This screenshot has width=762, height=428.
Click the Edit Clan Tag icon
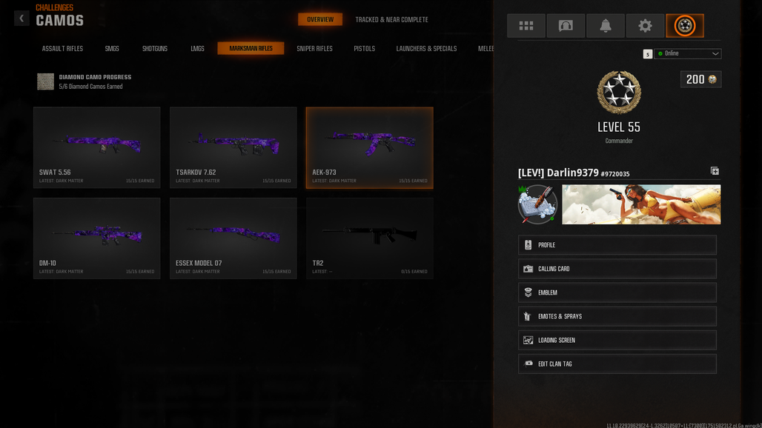[x=529, y=364]
